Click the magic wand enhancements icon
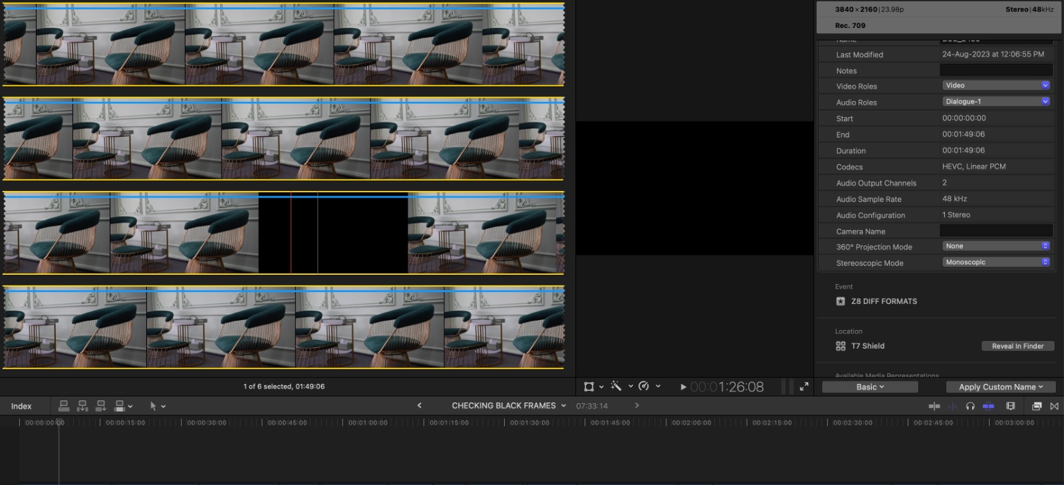Screen dimensions: 1064x485 (x=616, y=386)
